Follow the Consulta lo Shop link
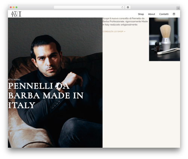Image resolution: width=188 pixels, height=159 pixels. tap(114, 32)
